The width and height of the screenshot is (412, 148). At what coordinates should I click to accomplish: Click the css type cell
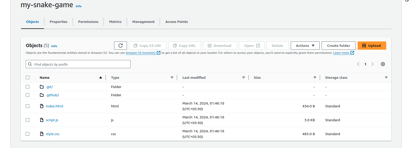click(x=113, y=134)
